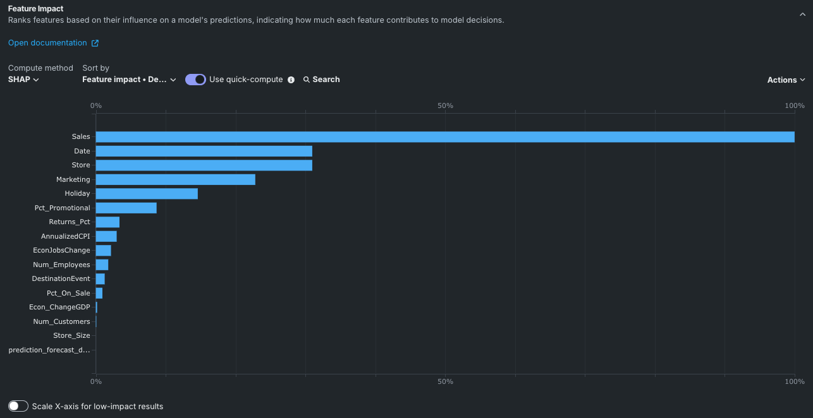Click the Pct_Promotional feature bar
Viewport: 813px width, 418px height.
[126, 208]
